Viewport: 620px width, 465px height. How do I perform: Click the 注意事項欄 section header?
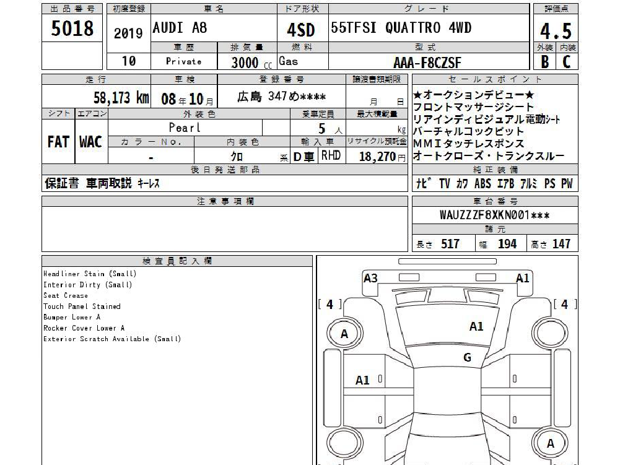[x=225, y=201]
